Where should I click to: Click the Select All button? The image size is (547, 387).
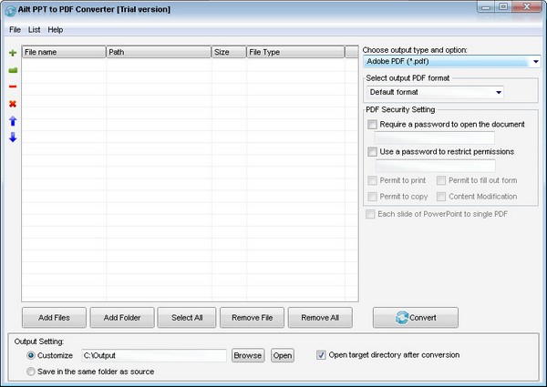(187, 318)
